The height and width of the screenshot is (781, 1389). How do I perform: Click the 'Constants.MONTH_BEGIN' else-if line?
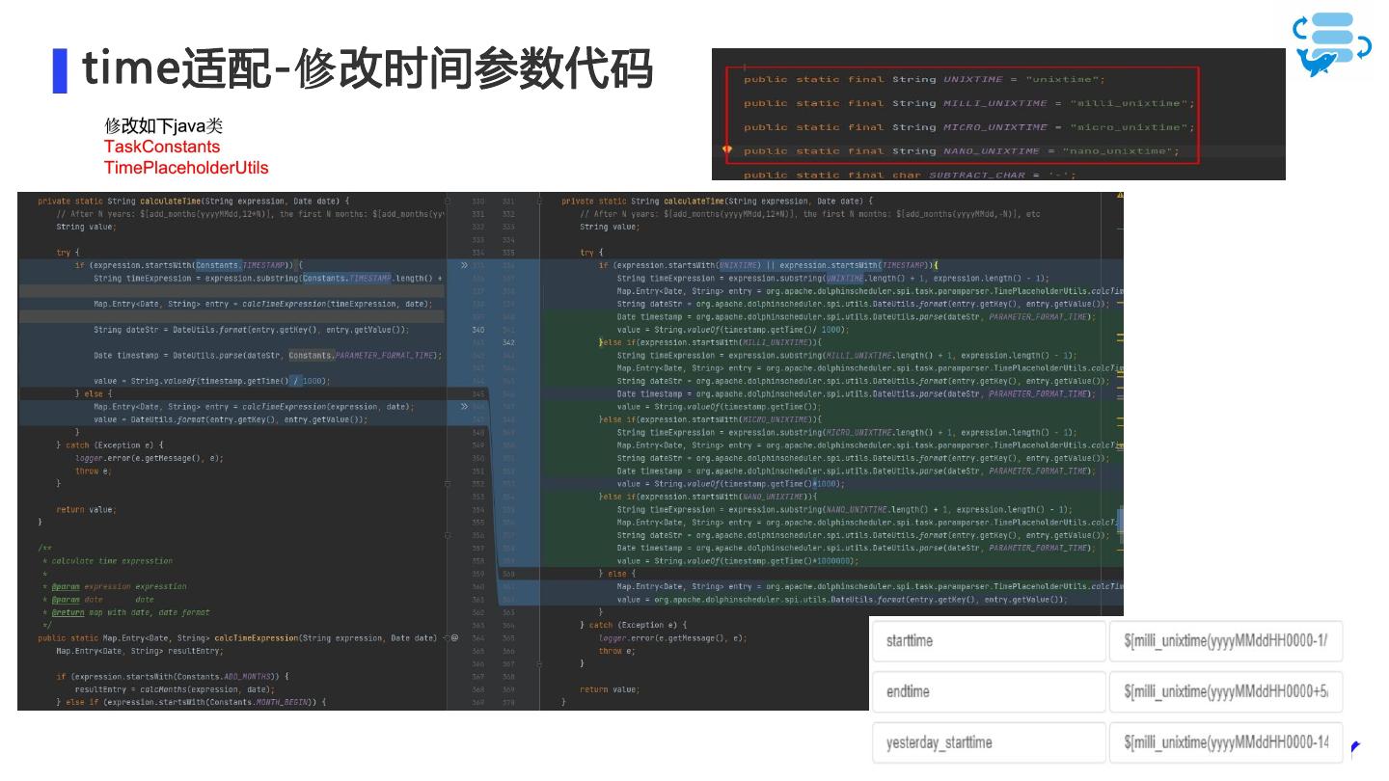[x=191, y=702]
